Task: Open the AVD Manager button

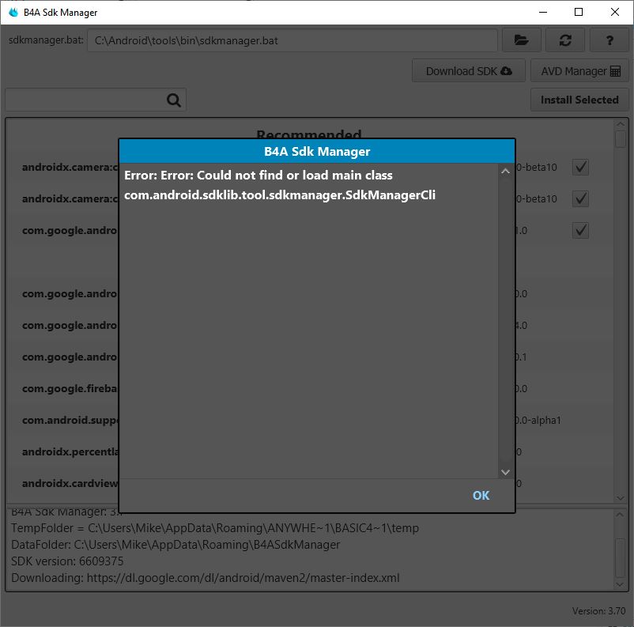Action: tap(579, 71)
